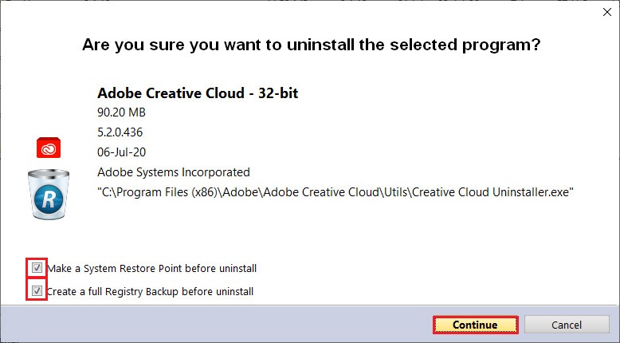Click the 'Make a System Restore Point' label
This screenshot has height=343, width=620.
152,268
